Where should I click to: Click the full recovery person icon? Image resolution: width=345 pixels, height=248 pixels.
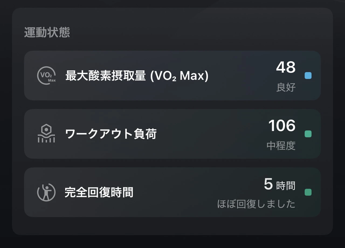[46, 192]
